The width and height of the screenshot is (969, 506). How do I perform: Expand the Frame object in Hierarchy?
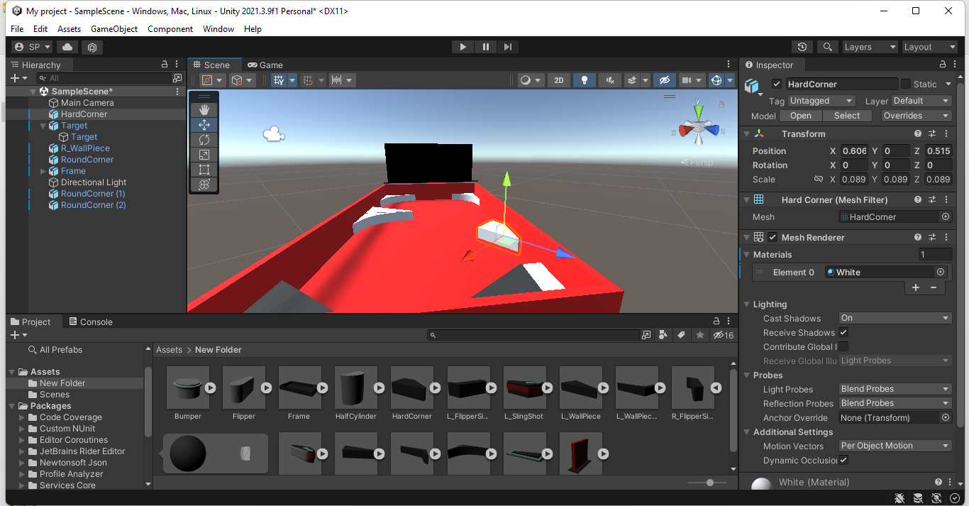coord(43,171)
